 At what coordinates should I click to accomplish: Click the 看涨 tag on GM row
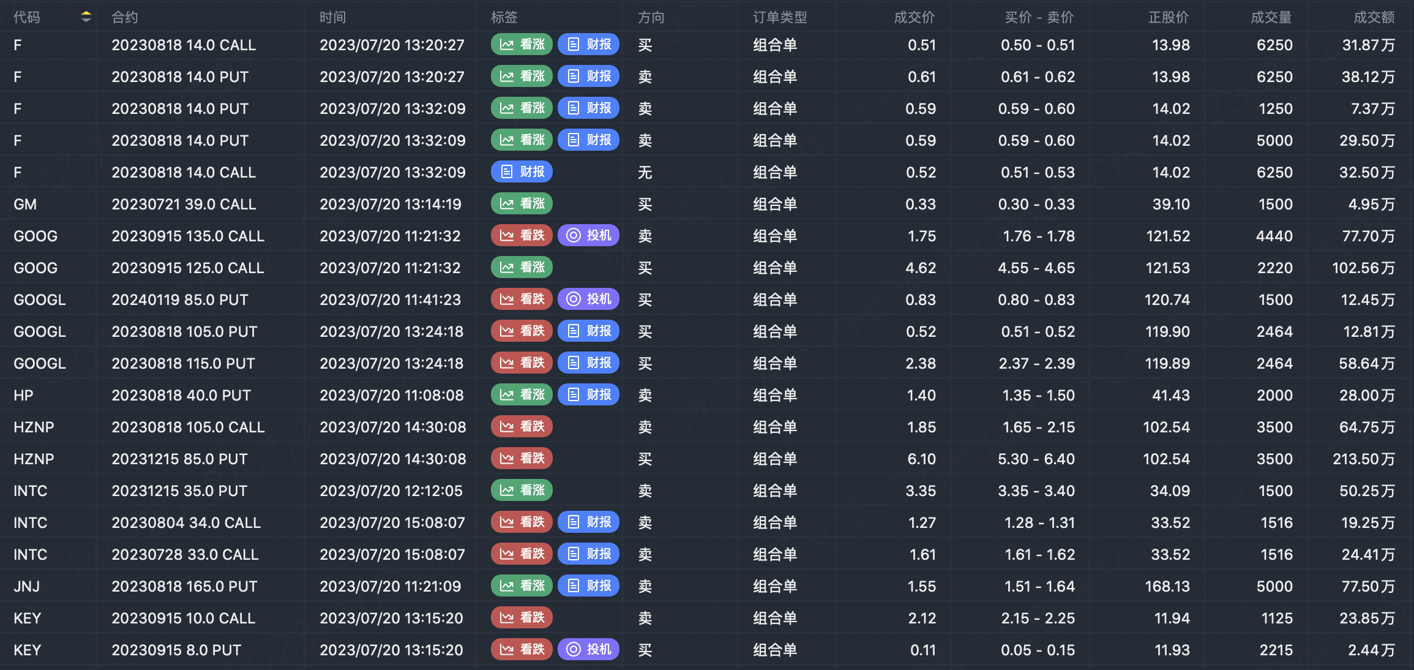coord(522,204)
